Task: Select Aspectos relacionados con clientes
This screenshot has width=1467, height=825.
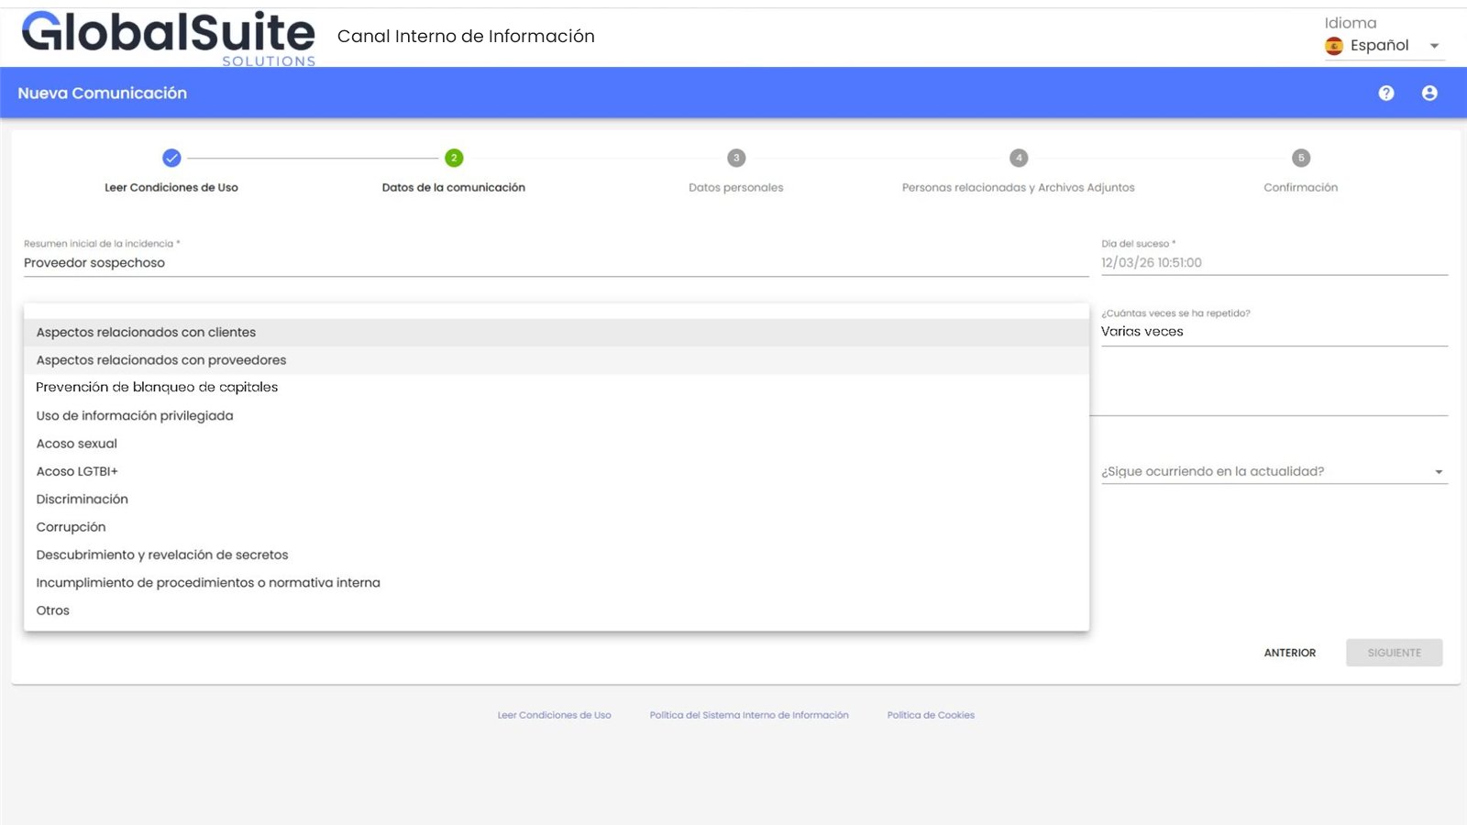Action: tap(557, 332)
